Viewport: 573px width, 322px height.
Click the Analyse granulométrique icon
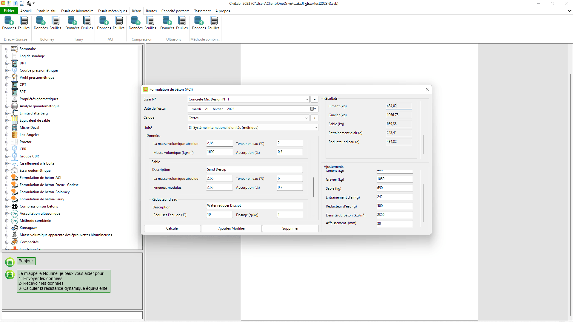point(15,106)
